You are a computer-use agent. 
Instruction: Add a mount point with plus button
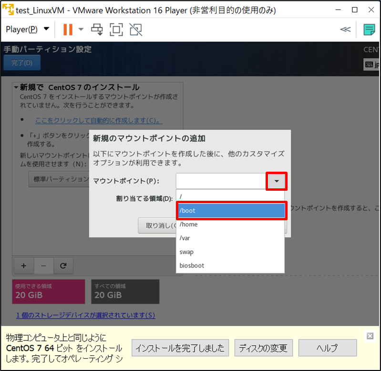click(24, 266)
